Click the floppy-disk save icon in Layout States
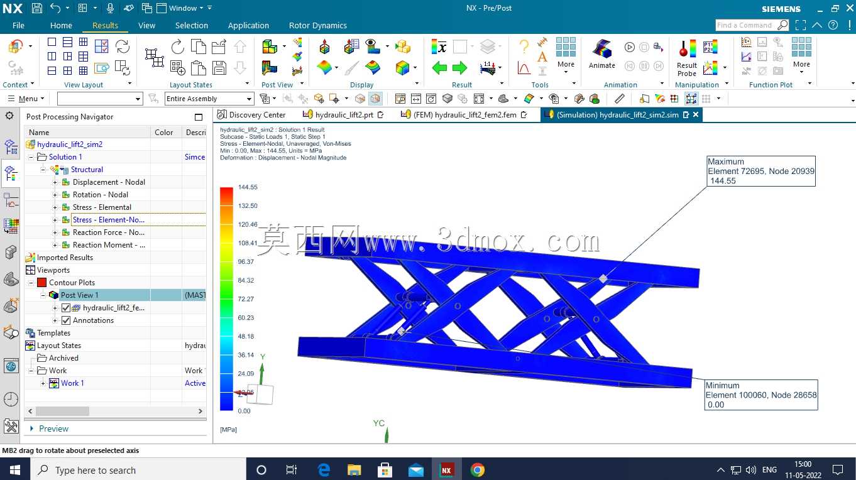 click(219, 68)
